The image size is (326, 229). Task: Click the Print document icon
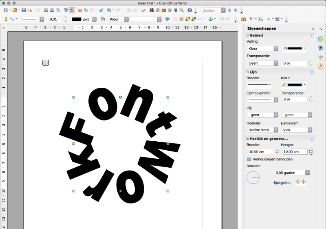click(52, 10)
